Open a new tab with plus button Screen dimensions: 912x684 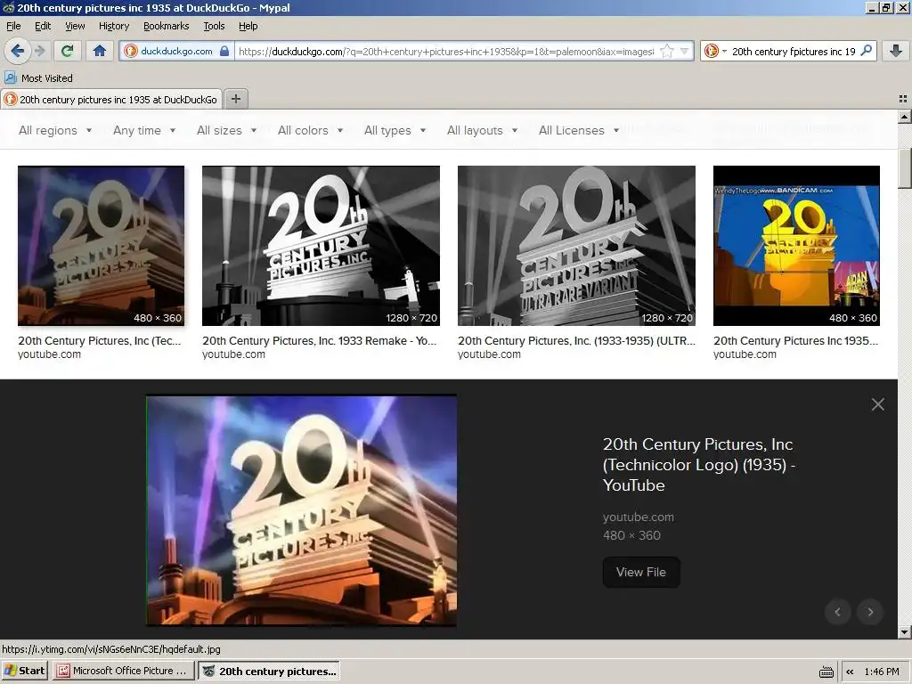[235, 99]
